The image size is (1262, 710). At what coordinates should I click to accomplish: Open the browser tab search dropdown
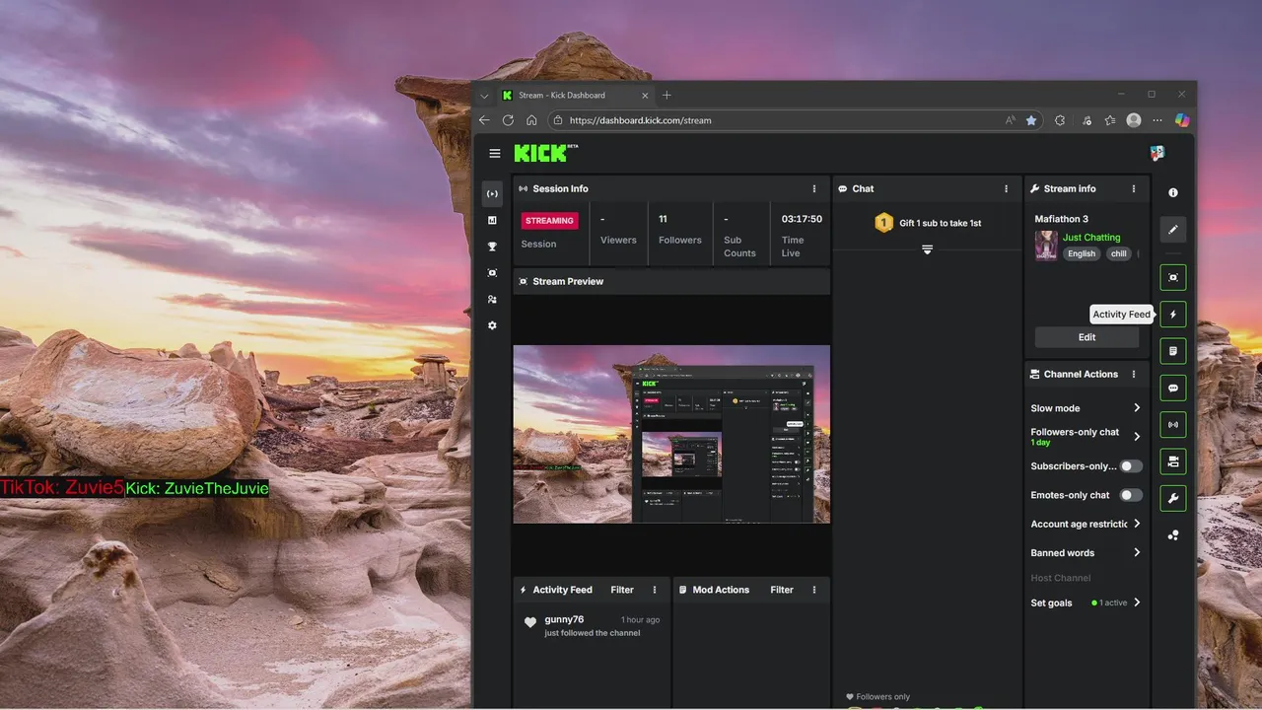click(484, 96)
